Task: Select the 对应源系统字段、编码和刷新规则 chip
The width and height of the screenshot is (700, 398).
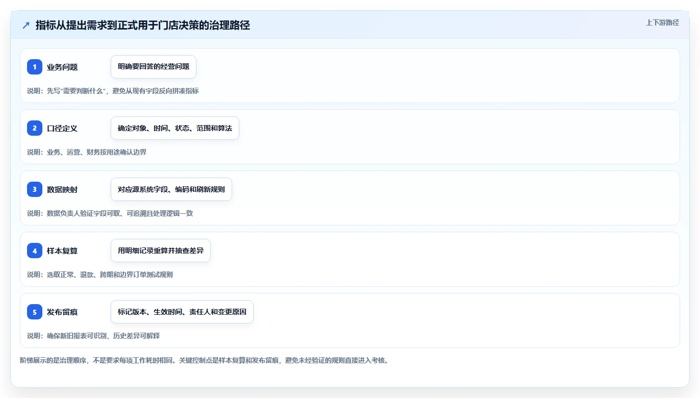Action: [171, 189]
